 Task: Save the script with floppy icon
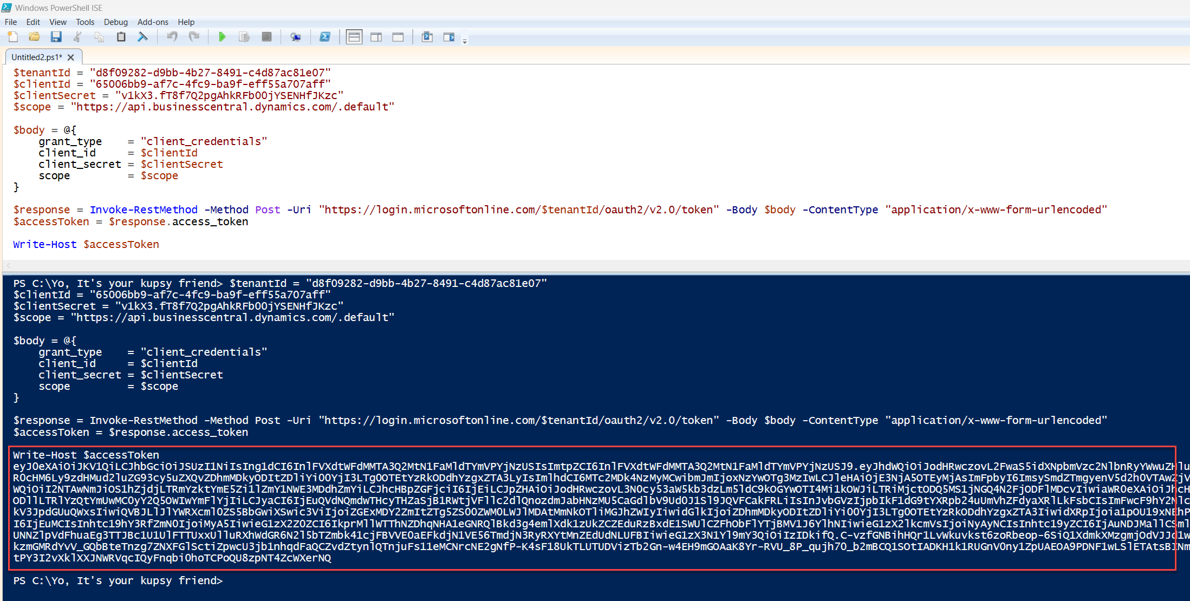[x=56, y=37]
